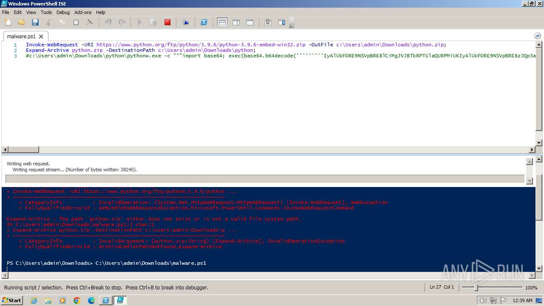Clear the console pane with the Clear icon
The height and width of the screenshot is (306, 544).
[90, 23]
